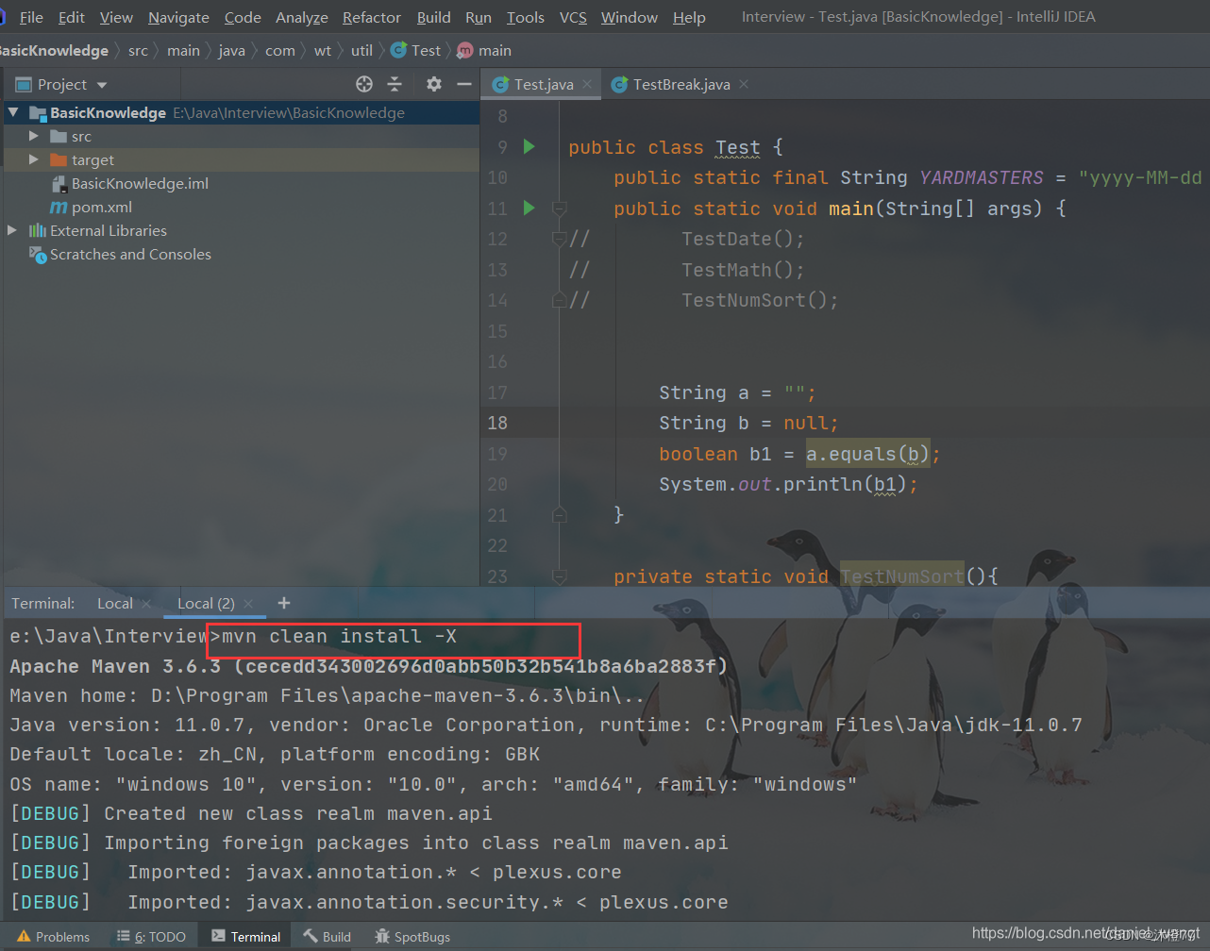Screen dimensions: 1210x951
Task: Close the TestBreak.java tab
Action: click(744, 84)
